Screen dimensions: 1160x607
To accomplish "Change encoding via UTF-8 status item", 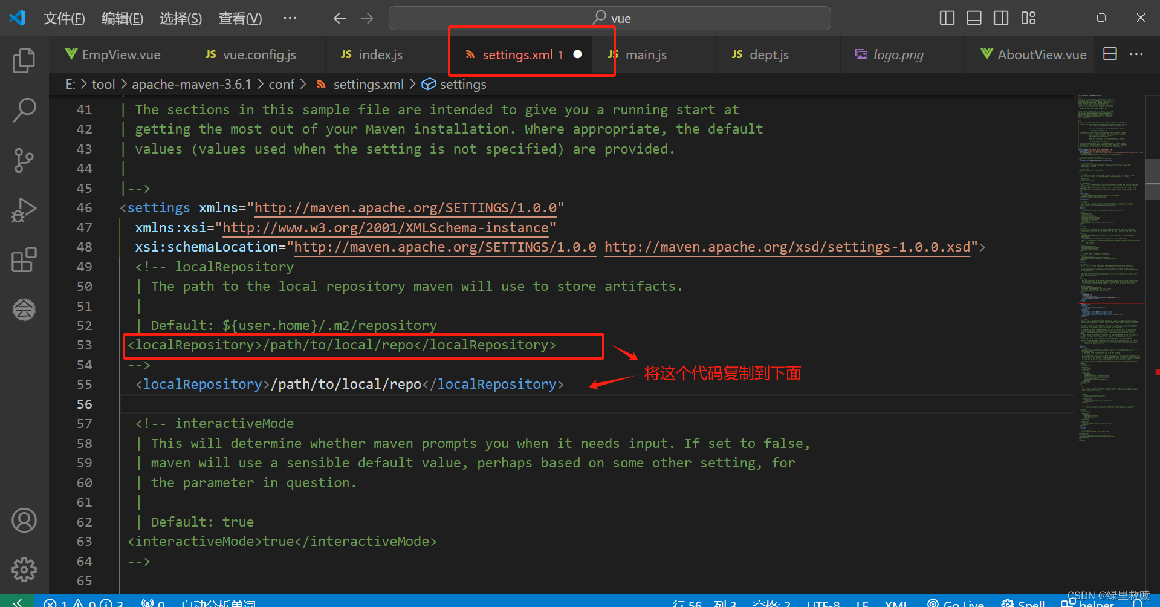I will coord(823,602).
